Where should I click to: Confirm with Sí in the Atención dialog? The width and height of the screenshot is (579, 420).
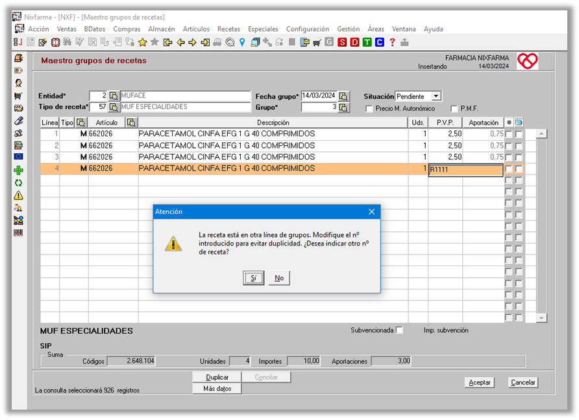point(253,278)
